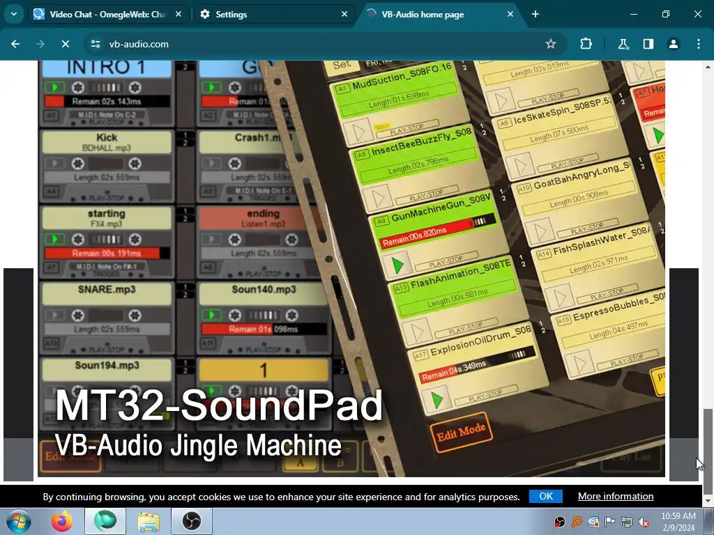Open the Extensions puzzle icon
This screenshot has height=535, width=714.
point(586,44)
